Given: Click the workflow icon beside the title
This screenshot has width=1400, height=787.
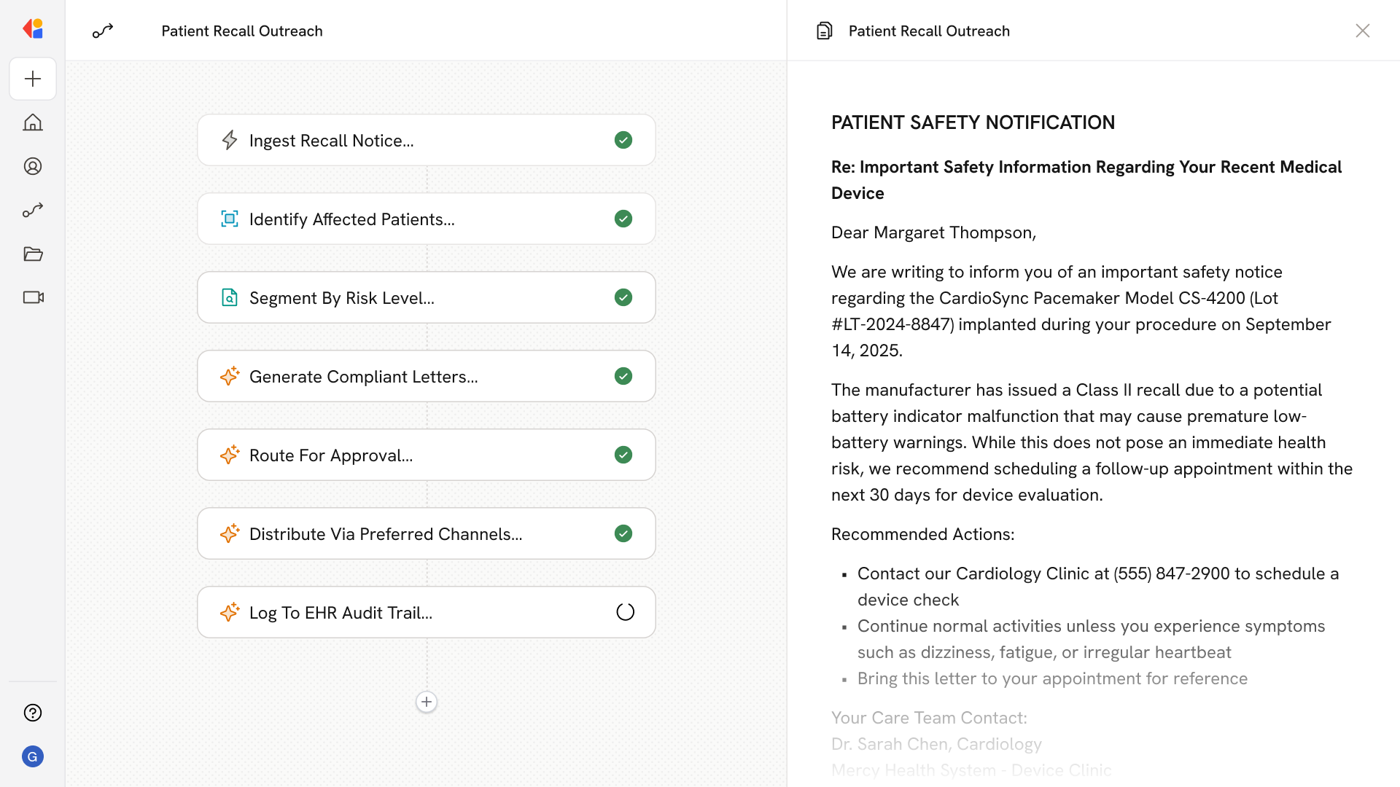Looking at the screenshot, I should (x=103, y=31).
